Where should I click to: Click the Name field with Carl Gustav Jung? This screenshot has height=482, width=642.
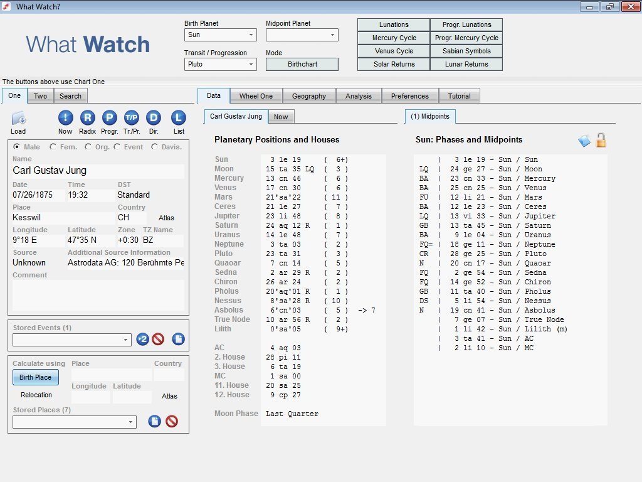98,171
